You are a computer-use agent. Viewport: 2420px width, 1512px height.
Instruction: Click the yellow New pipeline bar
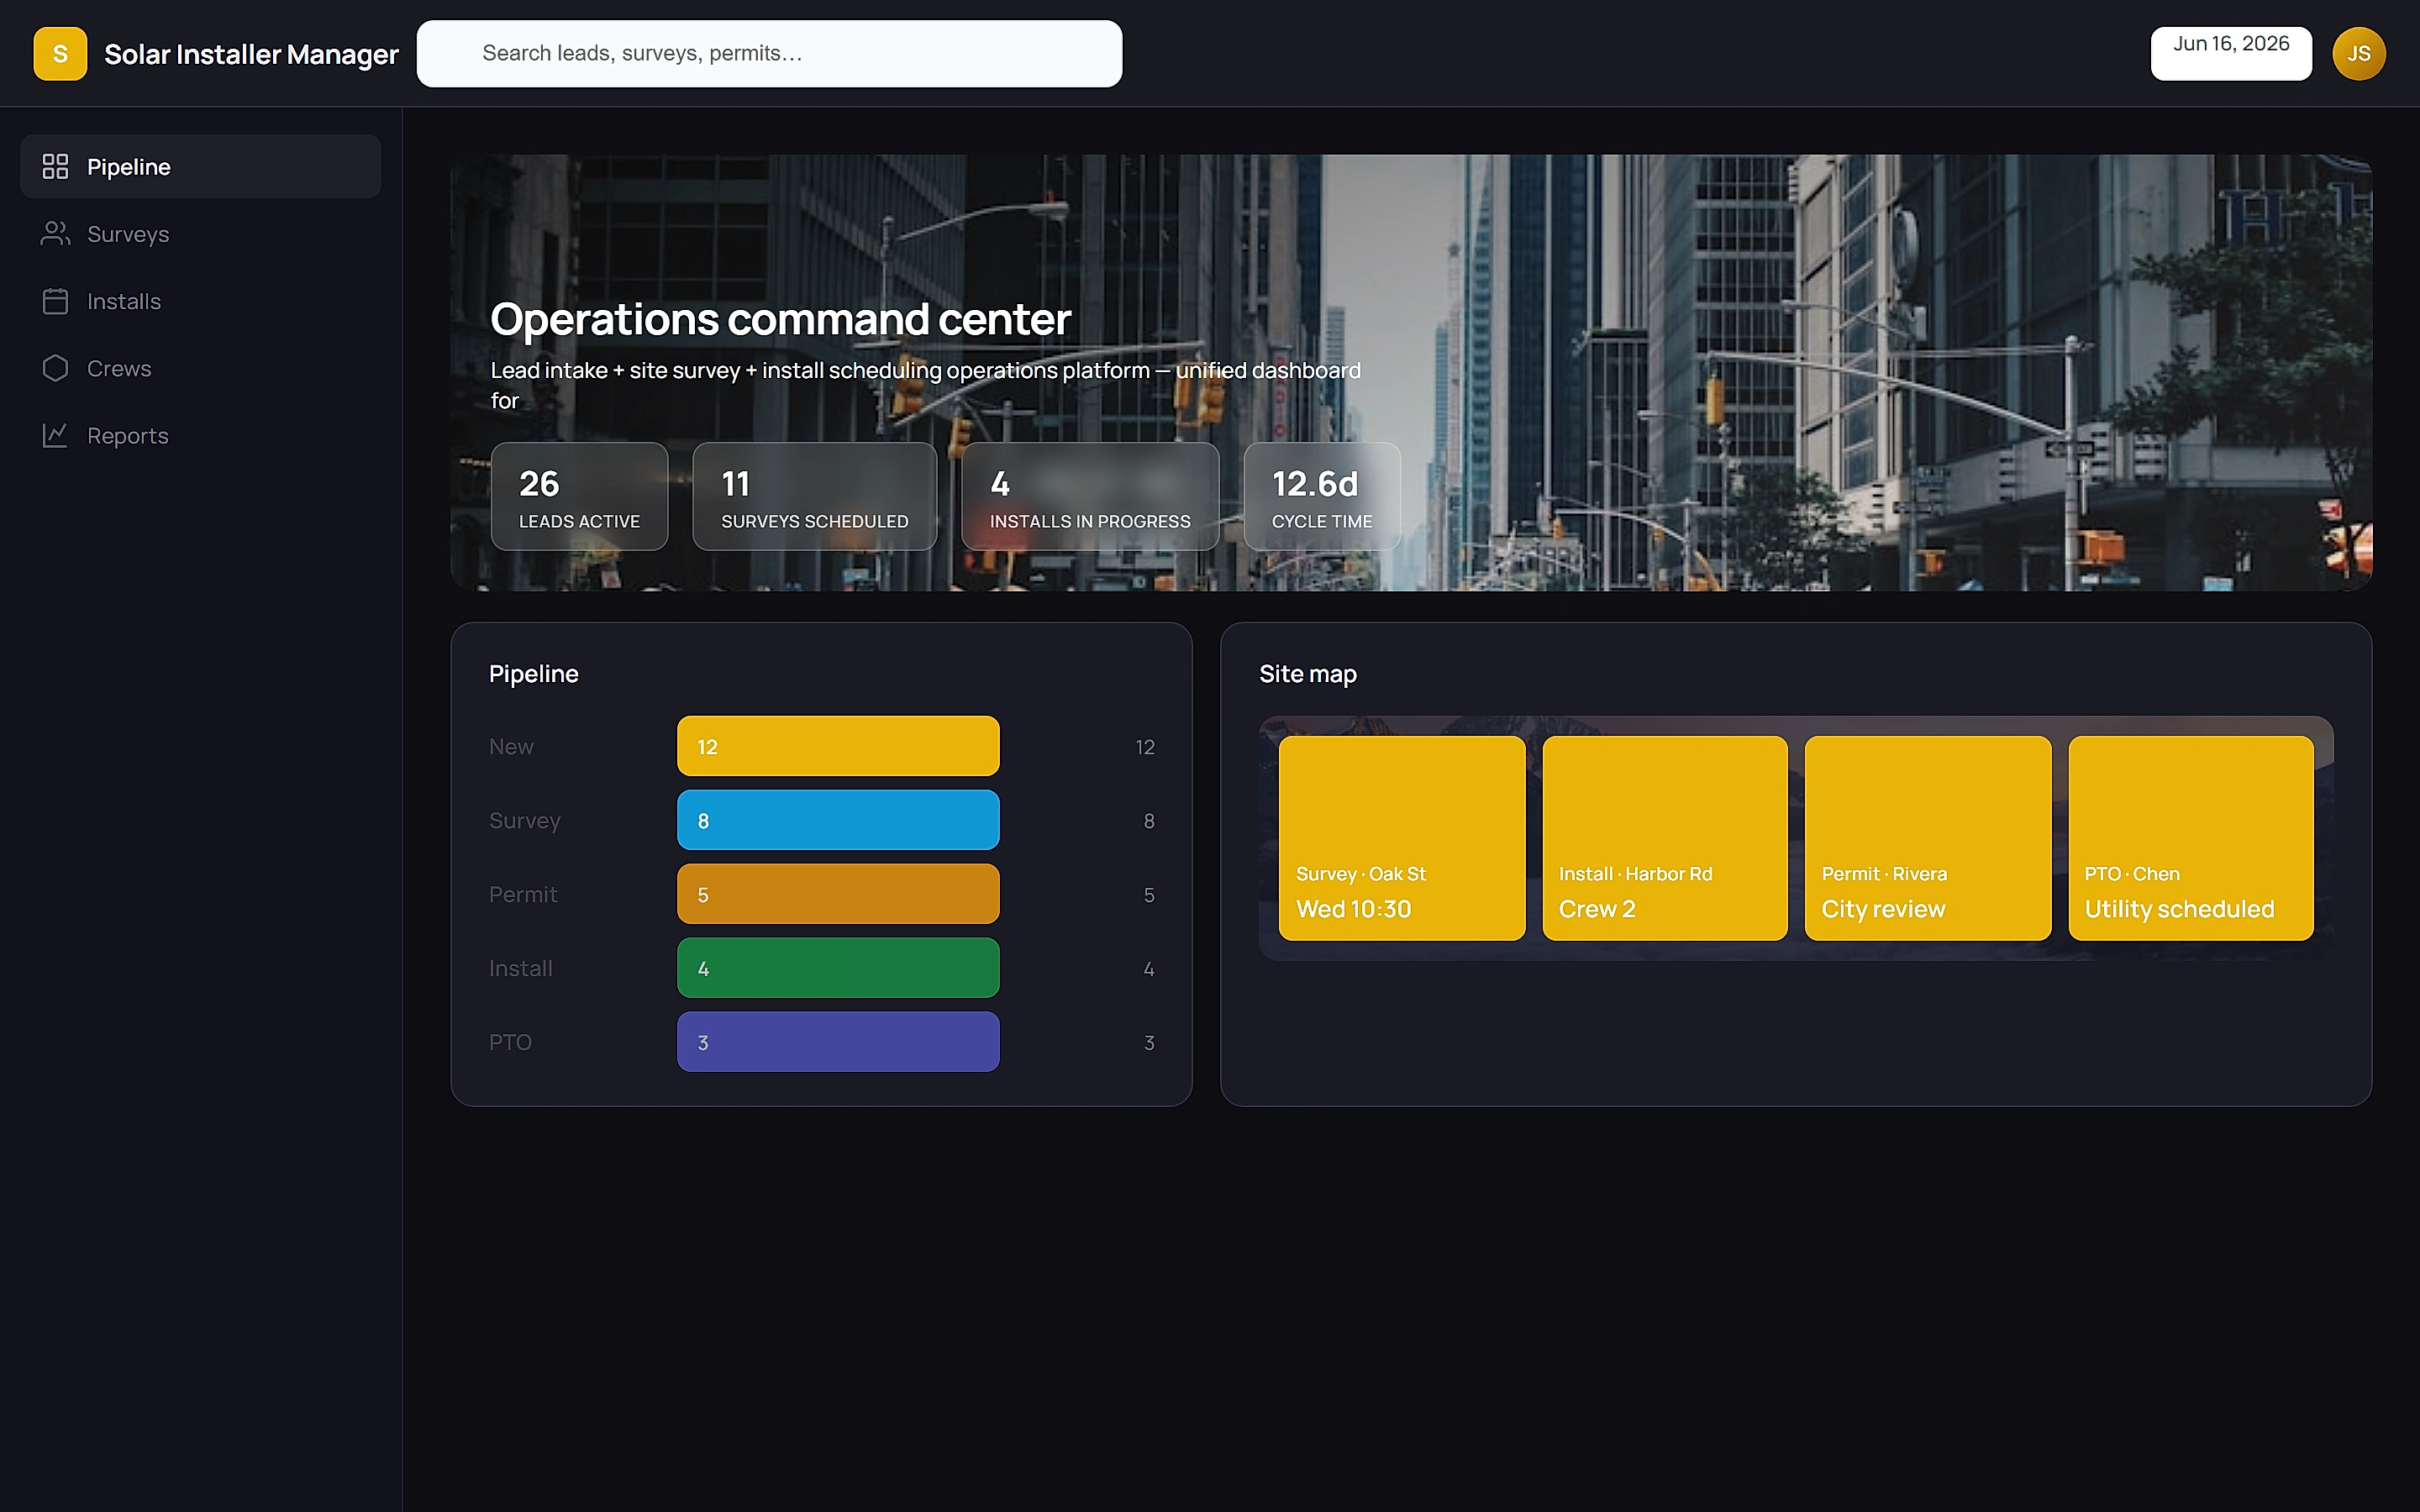pyautogui.click(x=838, y=746)
